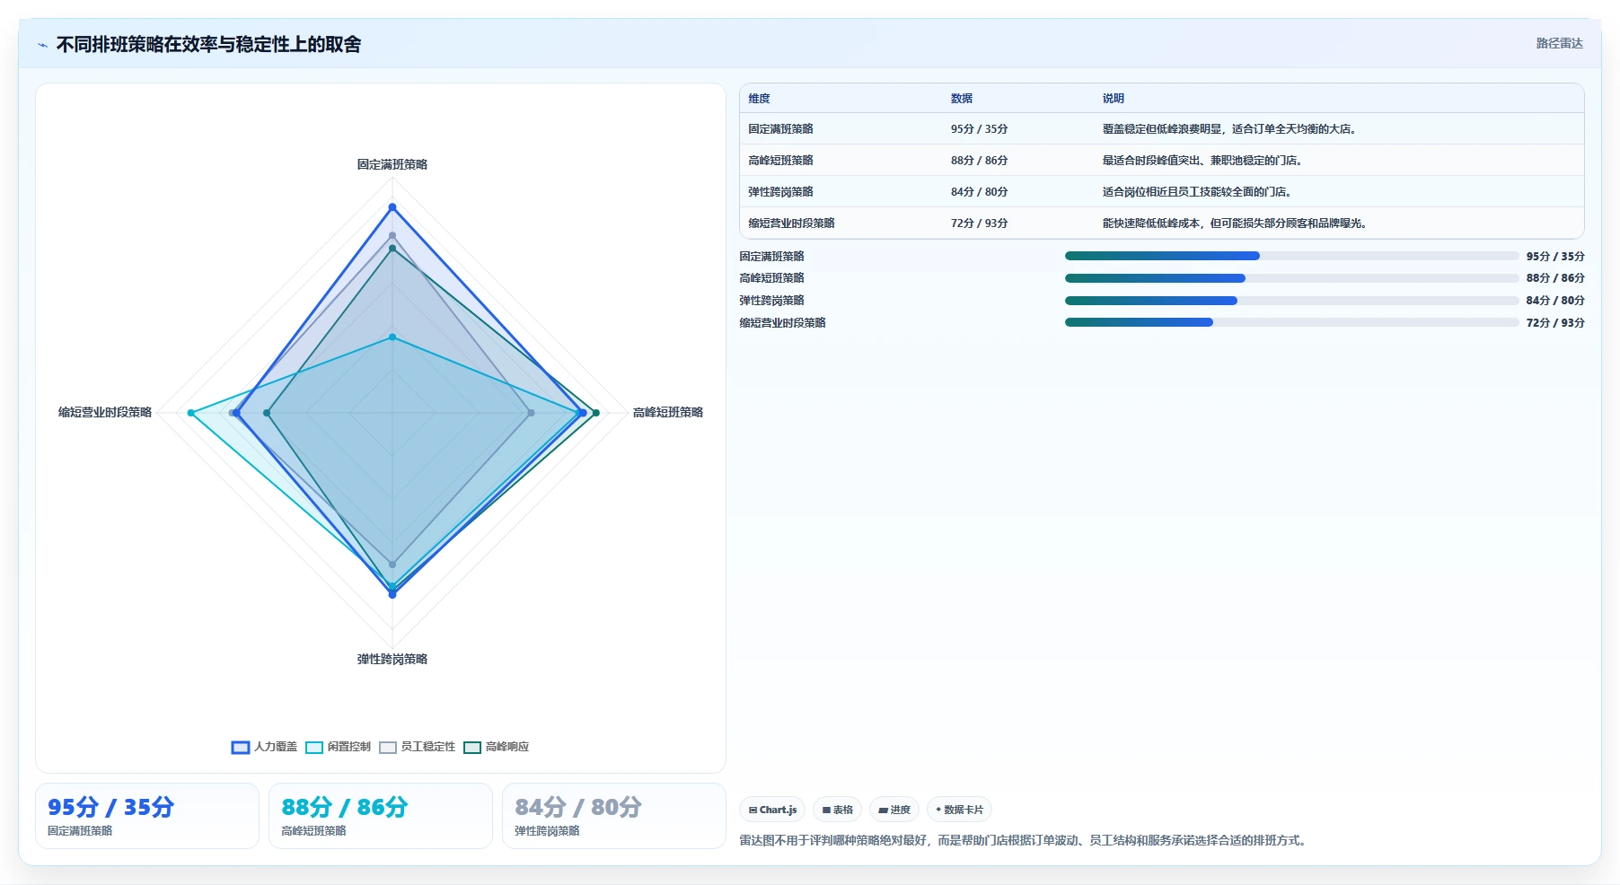Image resolution: width=1620 pixels, height=885 pixels.
Task: Click the 缩短营业时段策略 progress bar
Action: coord(1291,322)
